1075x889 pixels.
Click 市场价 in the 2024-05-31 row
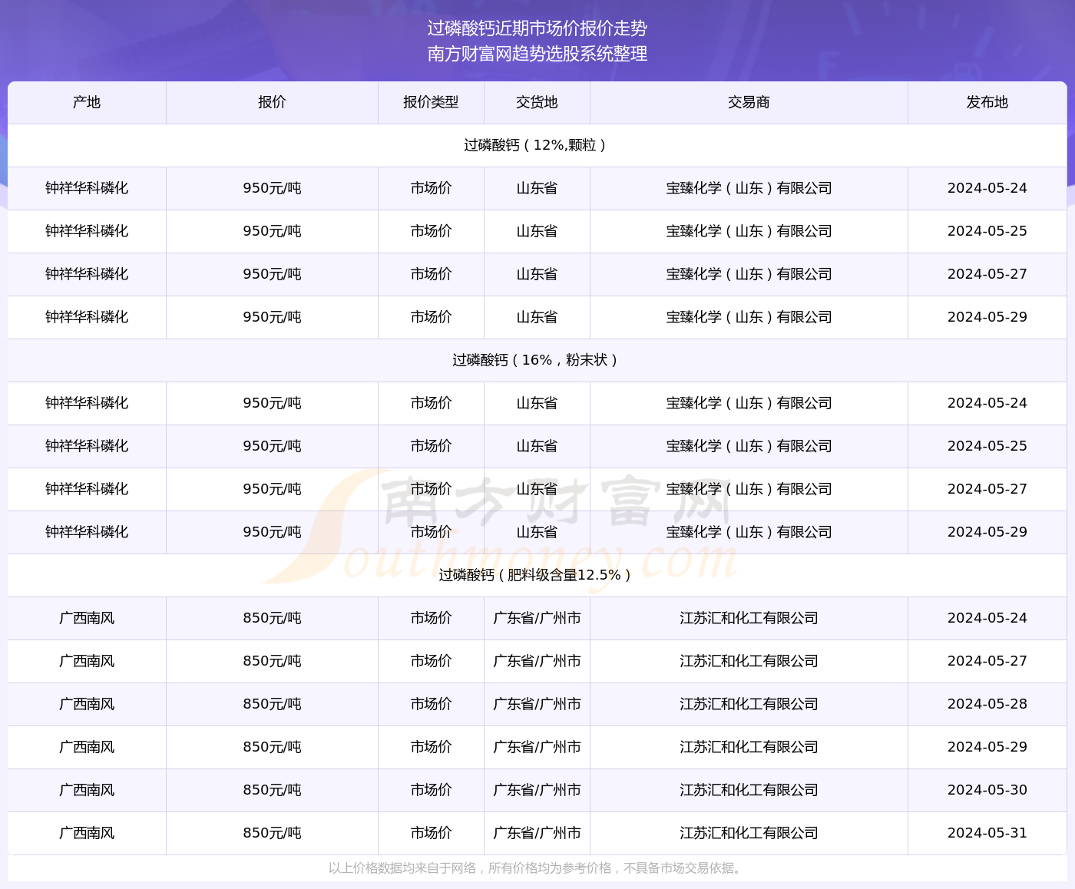tap(431, 833)
